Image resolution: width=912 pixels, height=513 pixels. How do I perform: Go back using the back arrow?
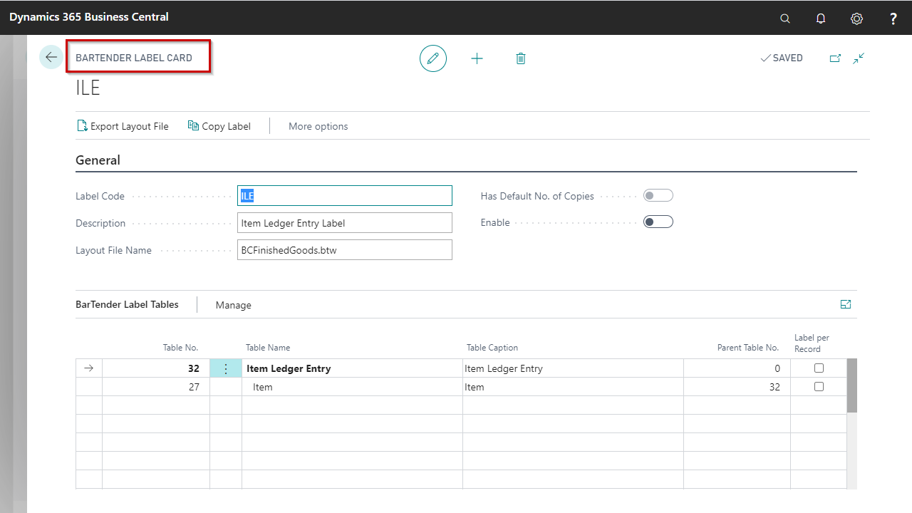[x=51, y=57]
